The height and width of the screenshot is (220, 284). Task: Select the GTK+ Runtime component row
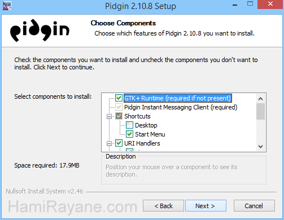click(x=178, y=98)
